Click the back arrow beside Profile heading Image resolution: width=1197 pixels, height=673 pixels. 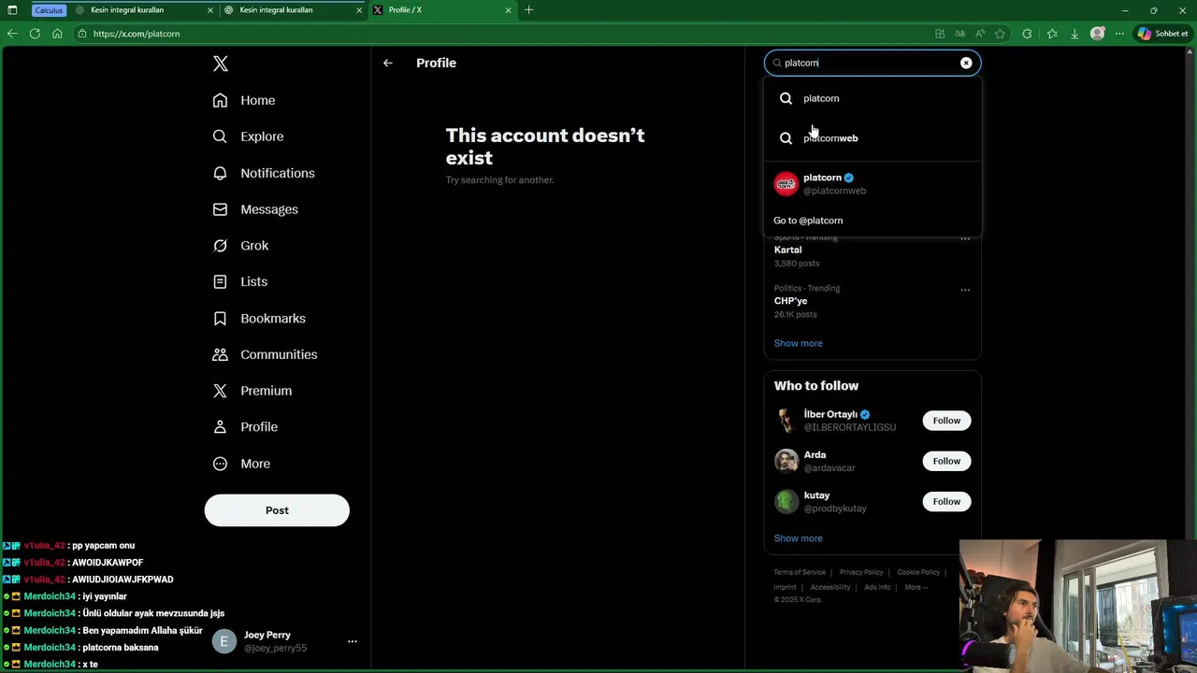tap(388, 63)
